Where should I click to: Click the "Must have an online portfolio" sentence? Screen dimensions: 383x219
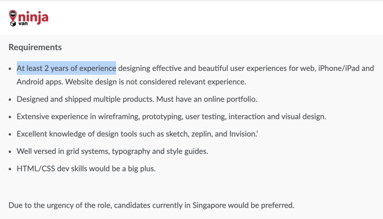pos(207,100)
